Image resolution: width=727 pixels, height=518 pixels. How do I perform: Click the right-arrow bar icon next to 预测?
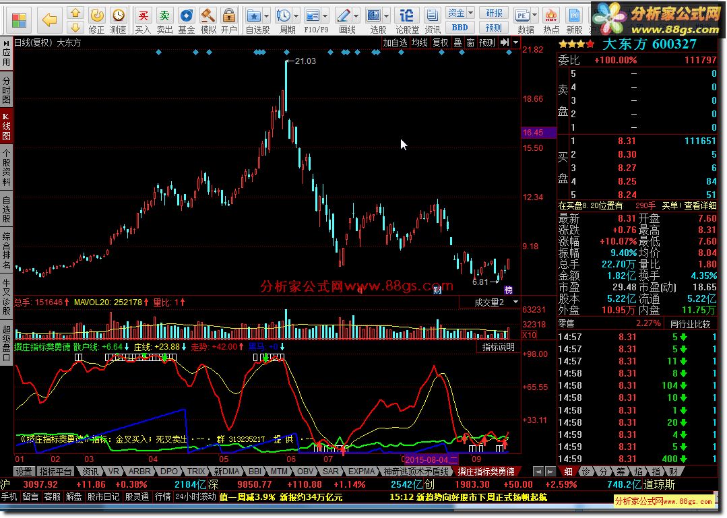coord(505,42)
